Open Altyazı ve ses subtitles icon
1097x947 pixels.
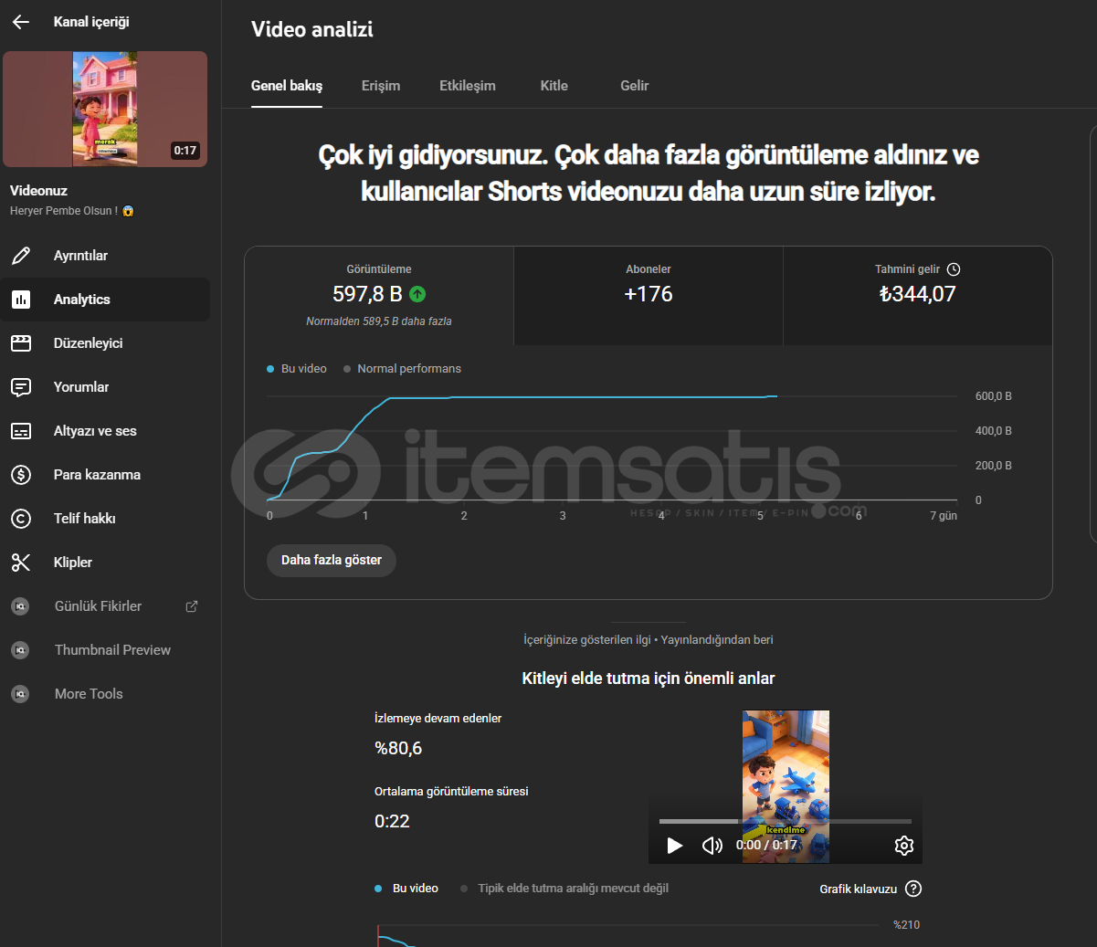click(x=21, y=431)
